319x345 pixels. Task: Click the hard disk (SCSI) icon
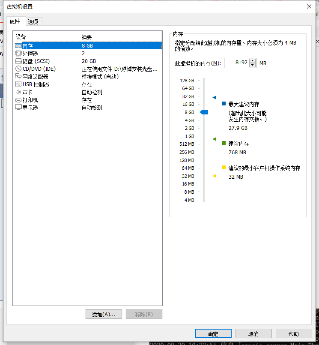tap(18, 61)
